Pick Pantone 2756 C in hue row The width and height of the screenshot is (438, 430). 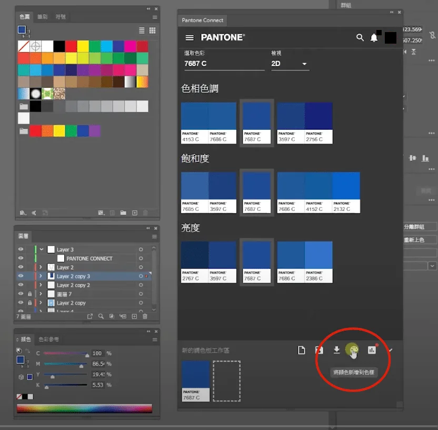[318, 123]
